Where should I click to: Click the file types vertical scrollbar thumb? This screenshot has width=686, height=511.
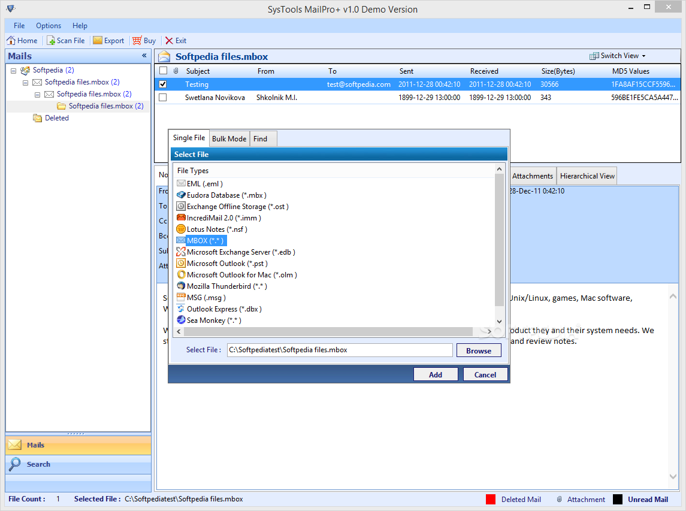point(499,240)
